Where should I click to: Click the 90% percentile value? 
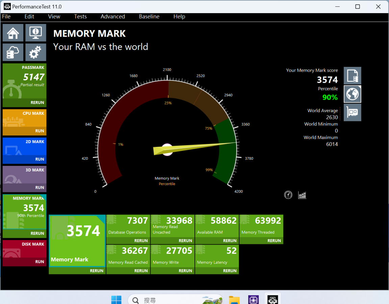click(330, 97)
